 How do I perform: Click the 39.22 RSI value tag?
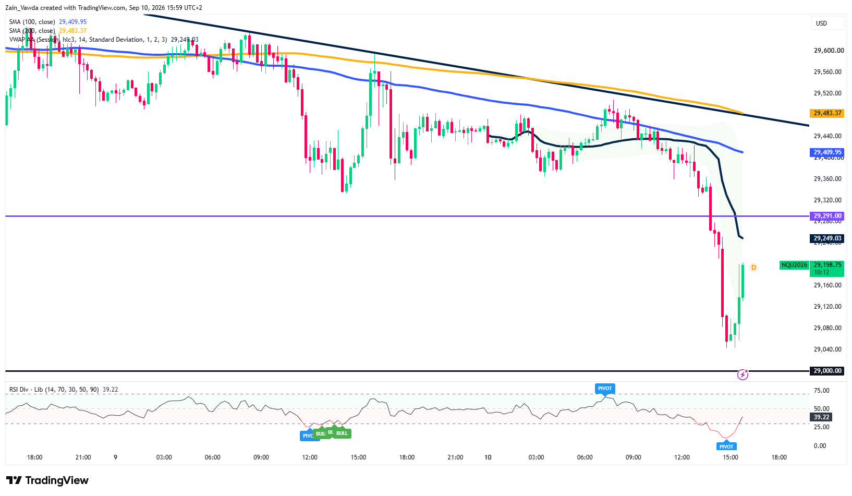pyautogui.click(x=822, y=417)
